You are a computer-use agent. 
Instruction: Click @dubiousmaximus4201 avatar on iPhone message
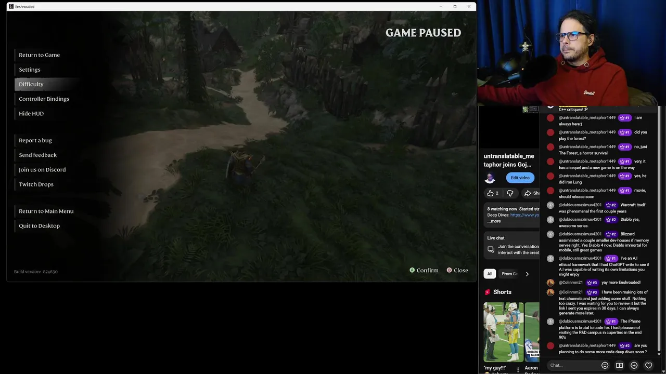click(x=550, y=322)
